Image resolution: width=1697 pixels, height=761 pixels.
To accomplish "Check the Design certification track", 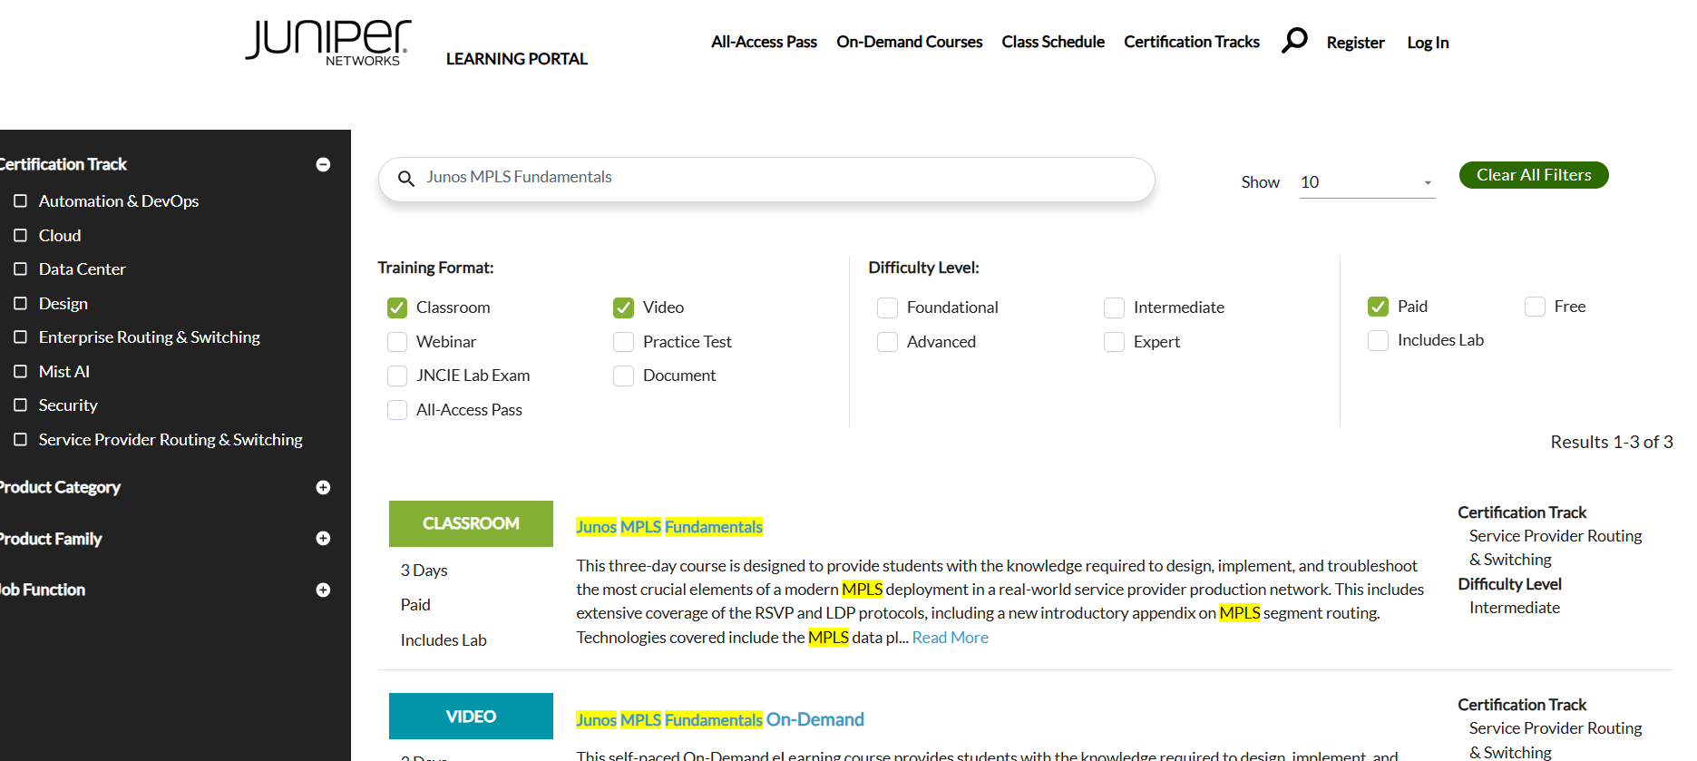I will click(21, 303).
